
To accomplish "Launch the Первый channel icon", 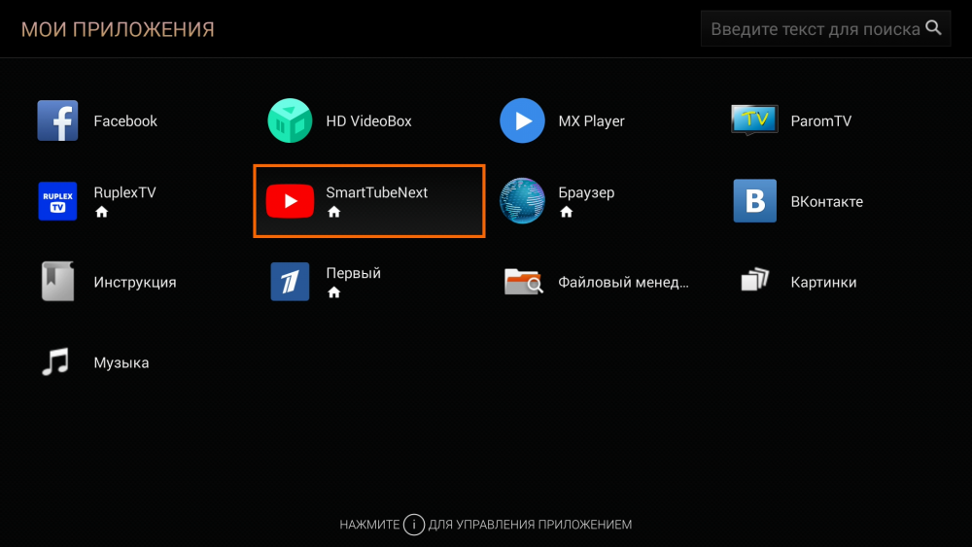I will point(290,282).
